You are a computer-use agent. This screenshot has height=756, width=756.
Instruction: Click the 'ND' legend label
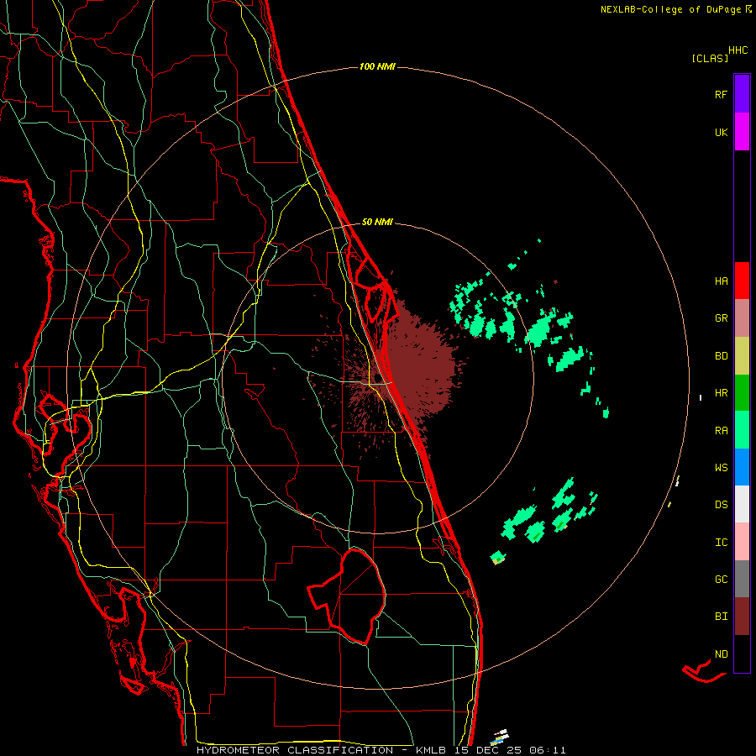pyautogui.click(x=721, y=654)
